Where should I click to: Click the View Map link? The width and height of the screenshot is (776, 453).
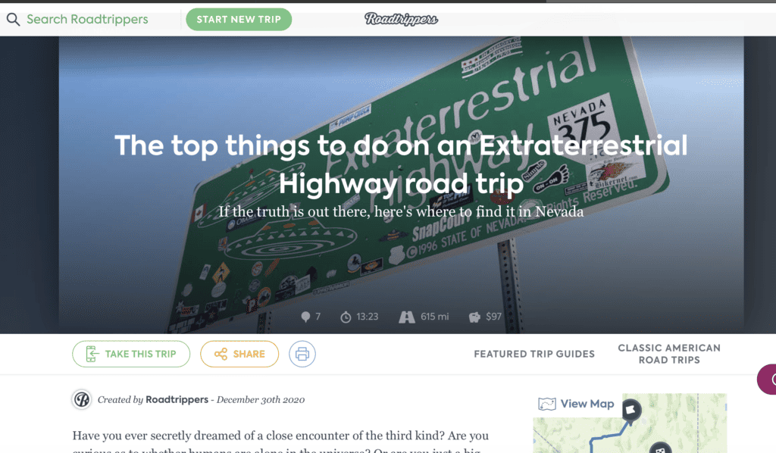click(x=587, y=404)
